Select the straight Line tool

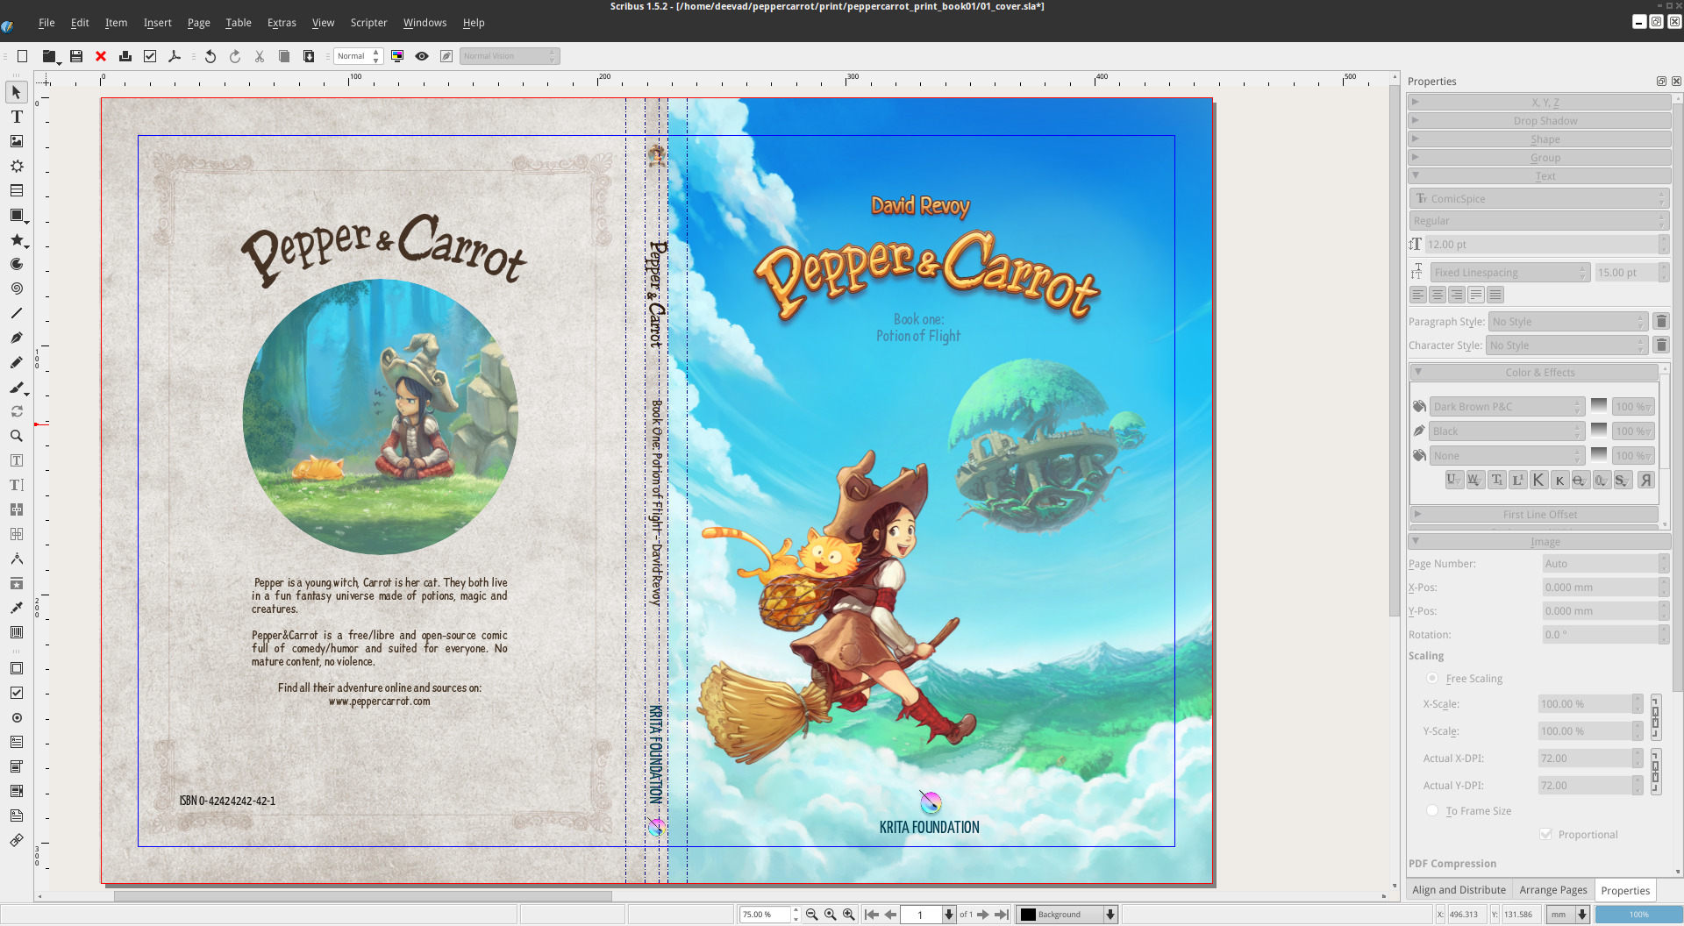coord(17,313)
